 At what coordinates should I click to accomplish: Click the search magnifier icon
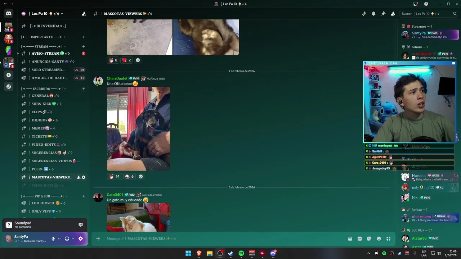click(x=455, y=14)
